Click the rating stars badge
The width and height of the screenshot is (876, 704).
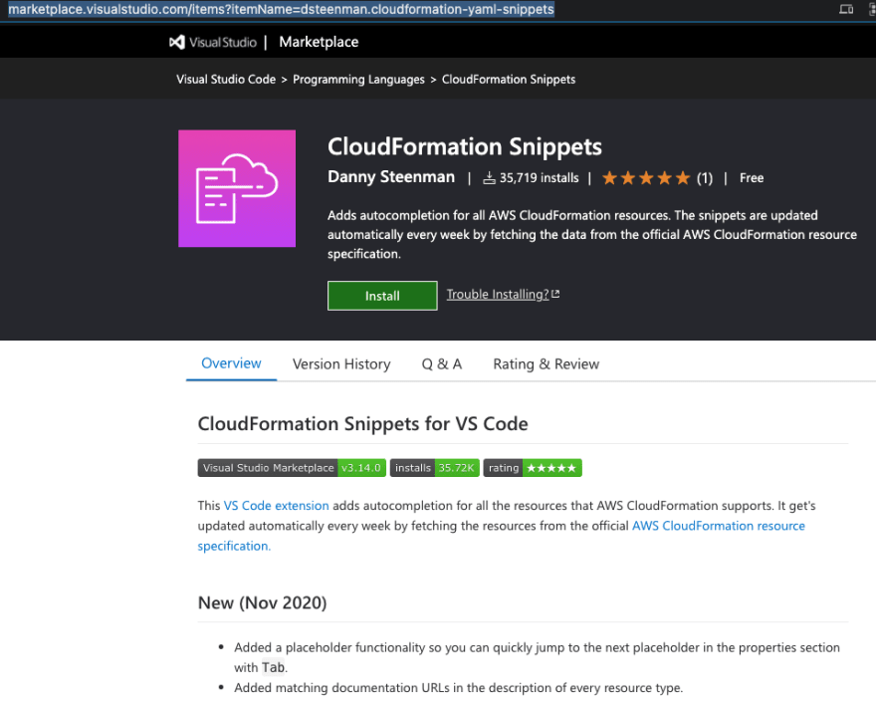click(x=533, y=468)
